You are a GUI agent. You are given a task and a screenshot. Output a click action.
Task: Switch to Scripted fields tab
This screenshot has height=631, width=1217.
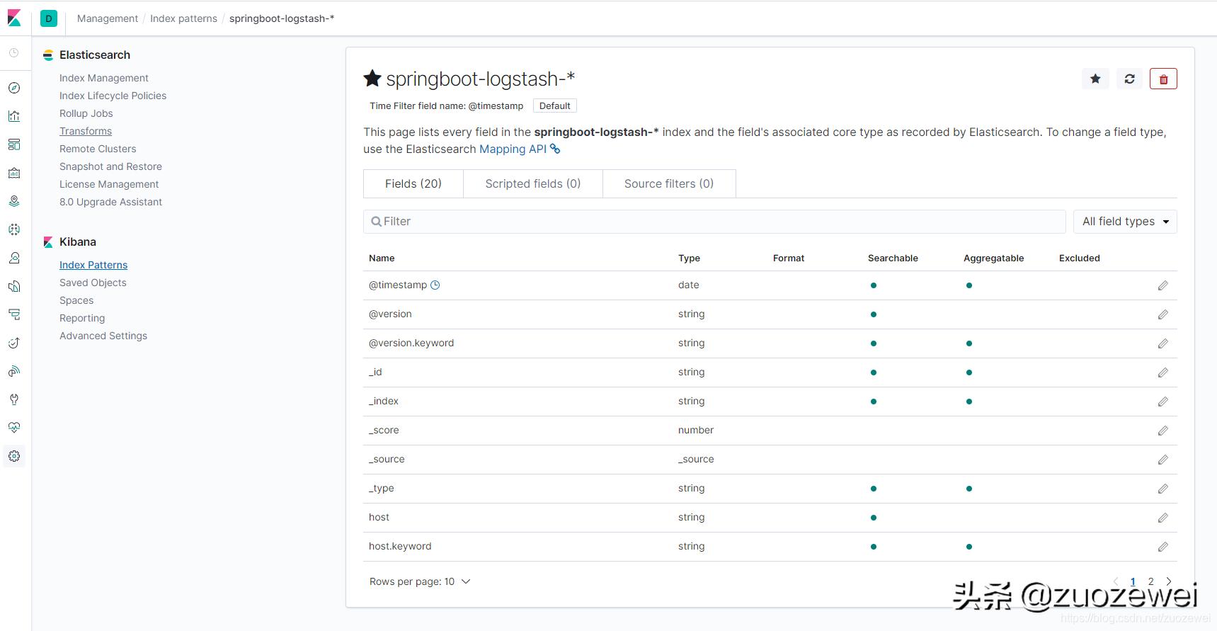click(532, 183)
